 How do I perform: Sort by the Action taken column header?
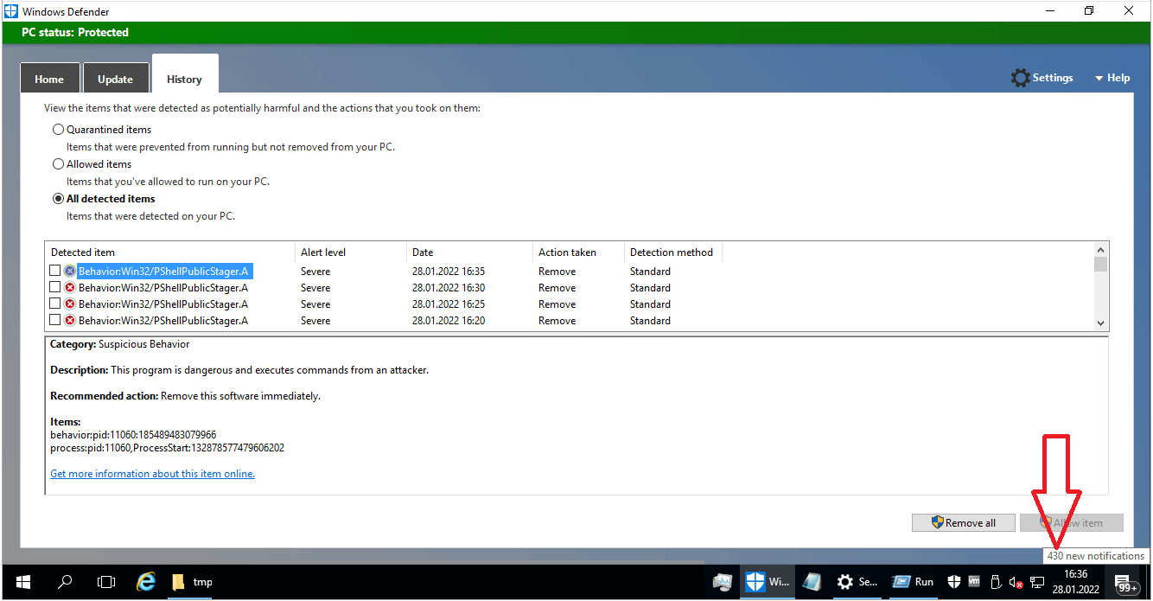(x=578, y=253)
